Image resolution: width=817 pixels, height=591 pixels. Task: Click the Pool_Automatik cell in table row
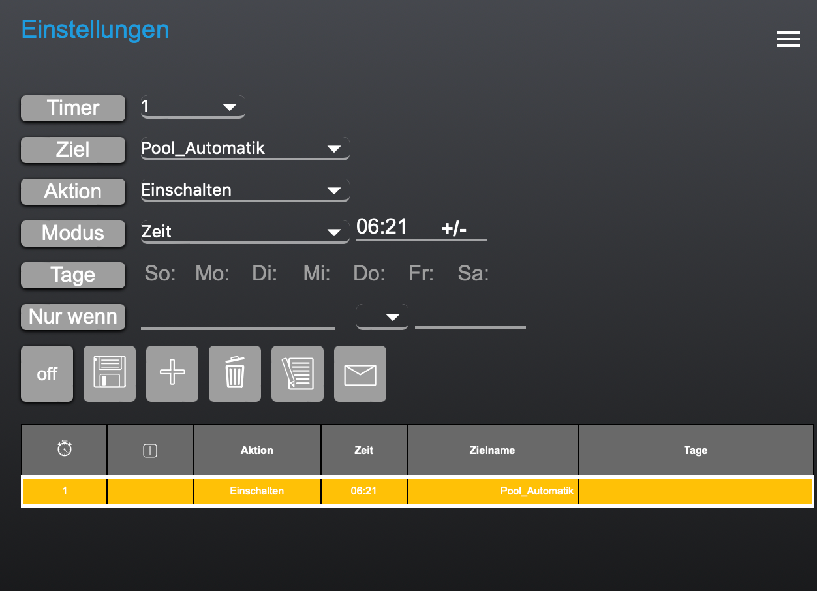click(493, 491)
